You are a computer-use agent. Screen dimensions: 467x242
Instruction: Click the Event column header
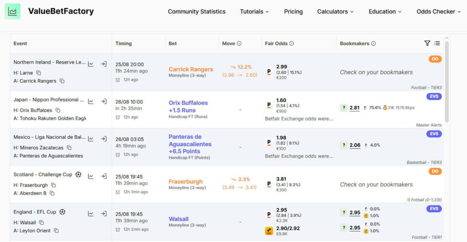tap(20, 43)
